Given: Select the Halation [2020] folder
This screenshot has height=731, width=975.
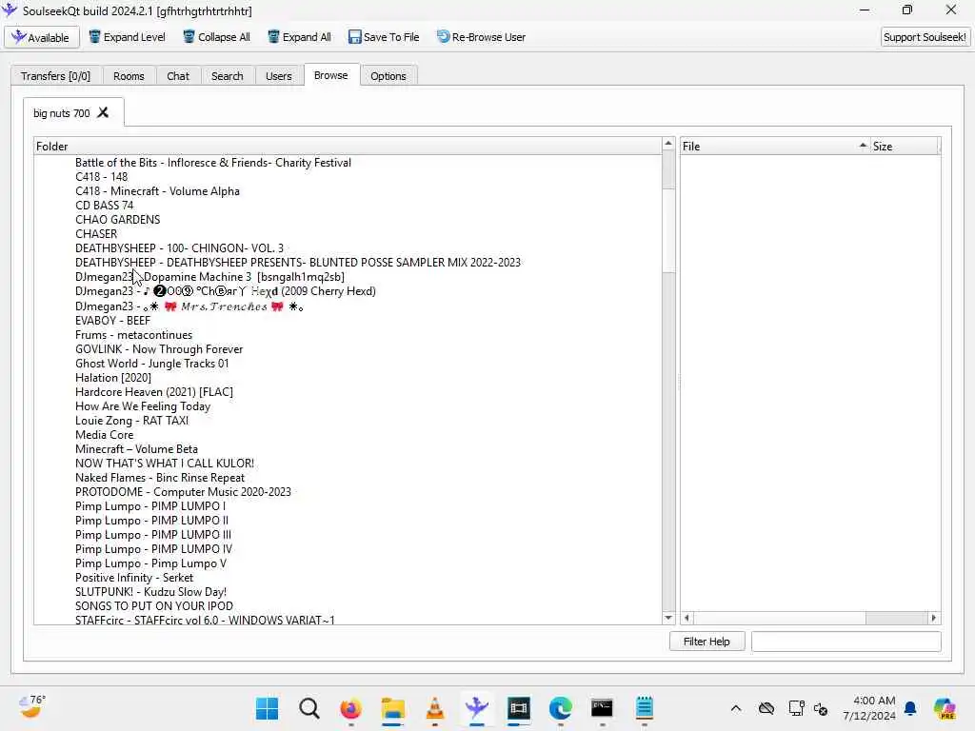Looking at the screenshot, I should [113, 377].
